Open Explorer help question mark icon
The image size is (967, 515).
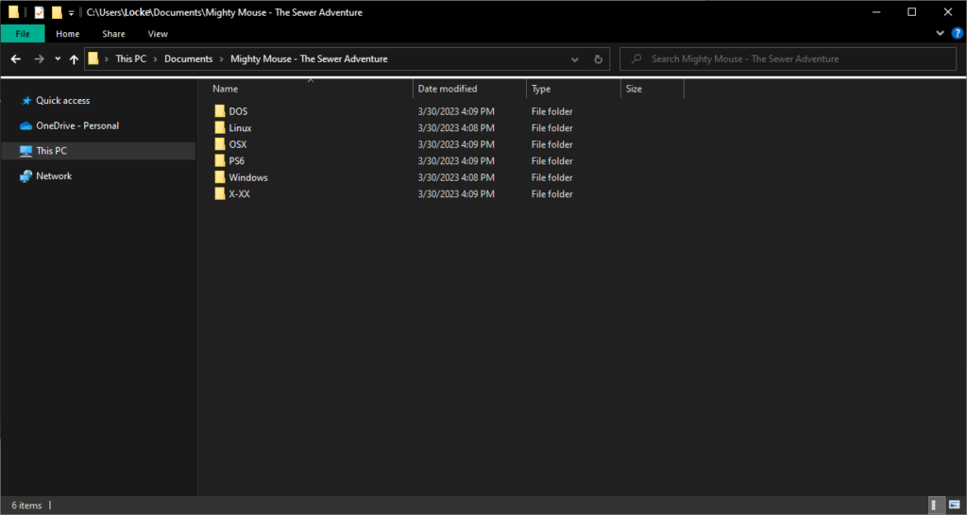[x=958, y=33]
